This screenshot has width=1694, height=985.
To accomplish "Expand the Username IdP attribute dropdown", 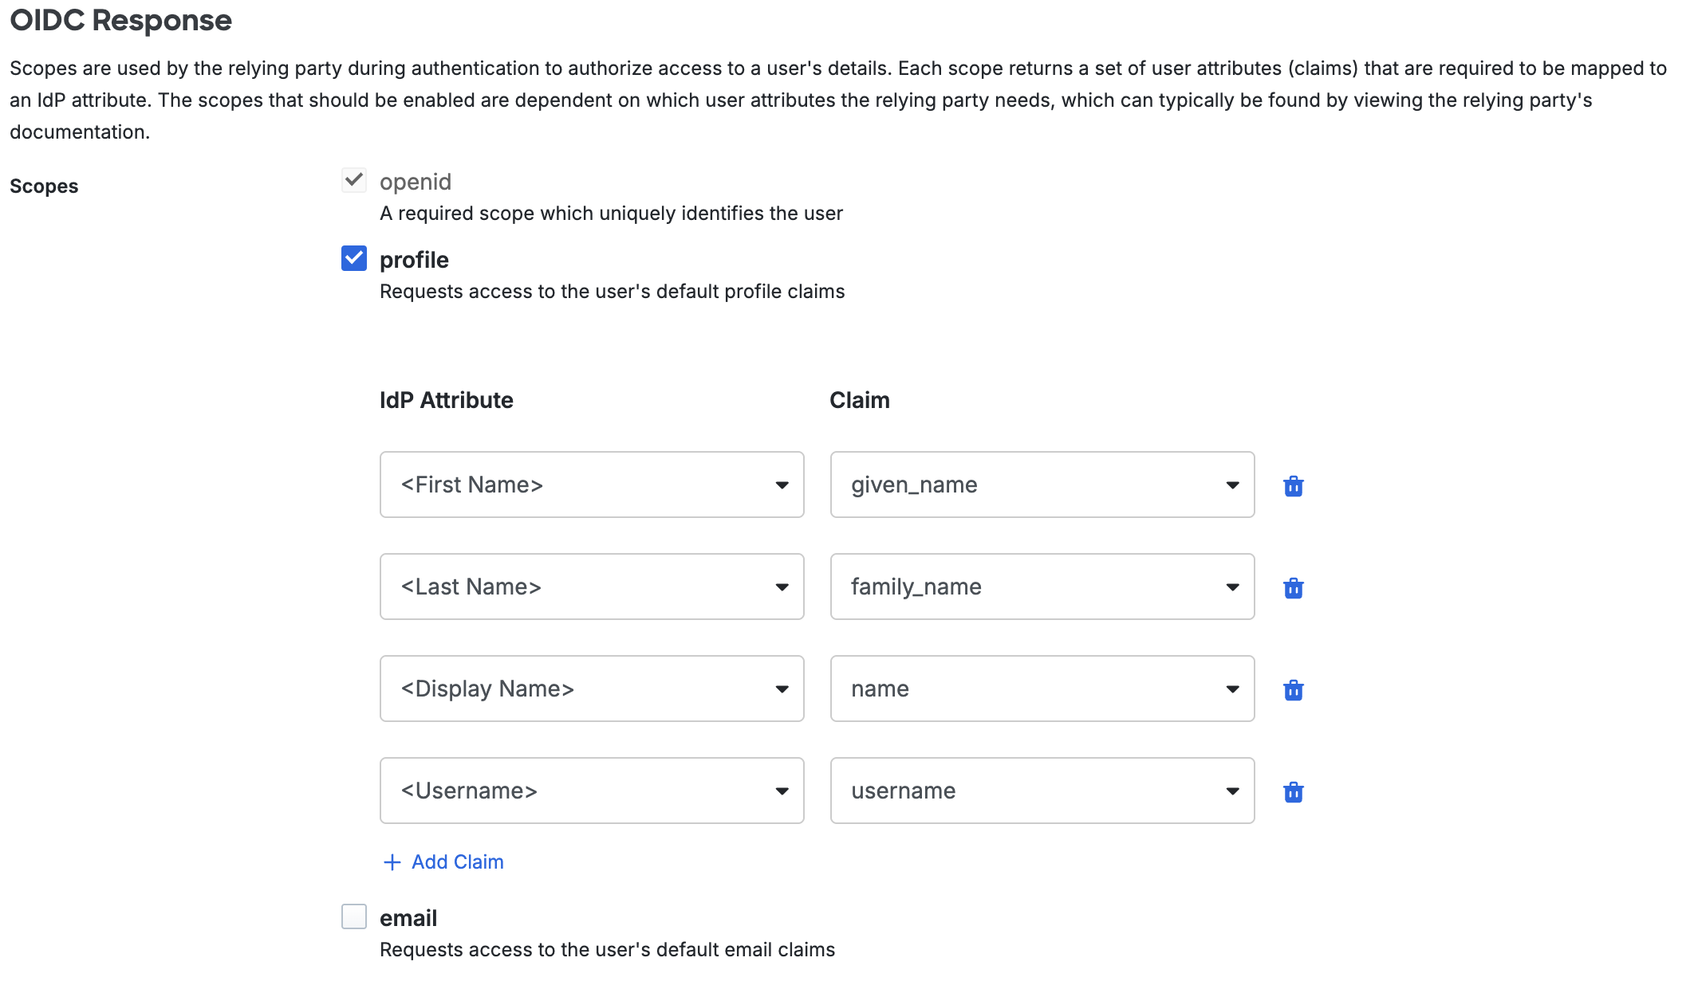I will 591,791.
